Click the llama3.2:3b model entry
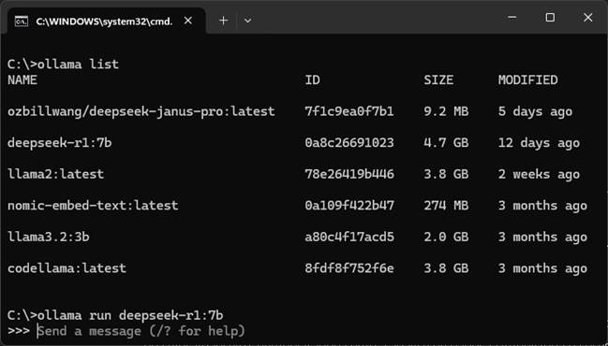Image resolution: width=608 pixels, height=346 pixels. point(49,237)
